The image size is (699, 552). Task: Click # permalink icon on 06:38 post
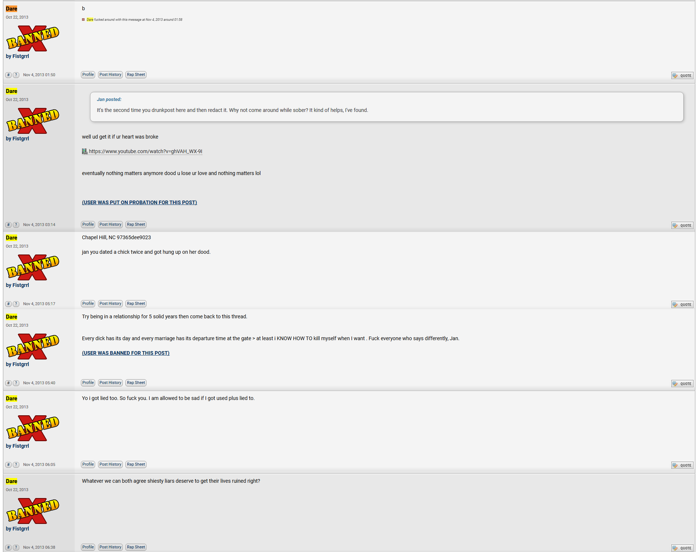coord(8,547)
